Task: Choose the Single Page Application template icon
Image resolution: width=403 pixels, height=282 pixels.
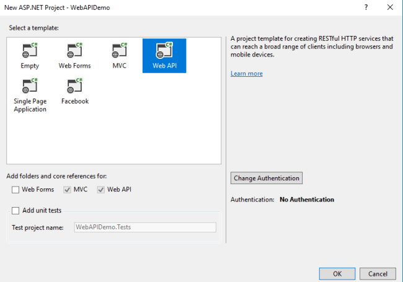Action: click(30, 86)
